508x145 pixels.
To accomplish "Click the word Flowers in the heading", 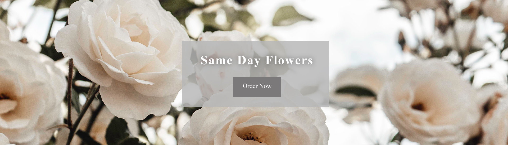I will (289, 60).
